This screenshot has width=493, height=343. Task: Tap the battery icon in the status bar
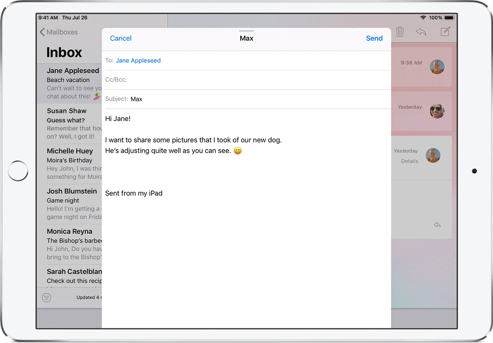[450, 18]
